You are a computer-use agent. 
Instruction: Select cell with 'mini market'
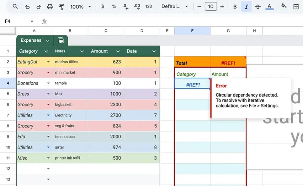(x=70, y=73)
